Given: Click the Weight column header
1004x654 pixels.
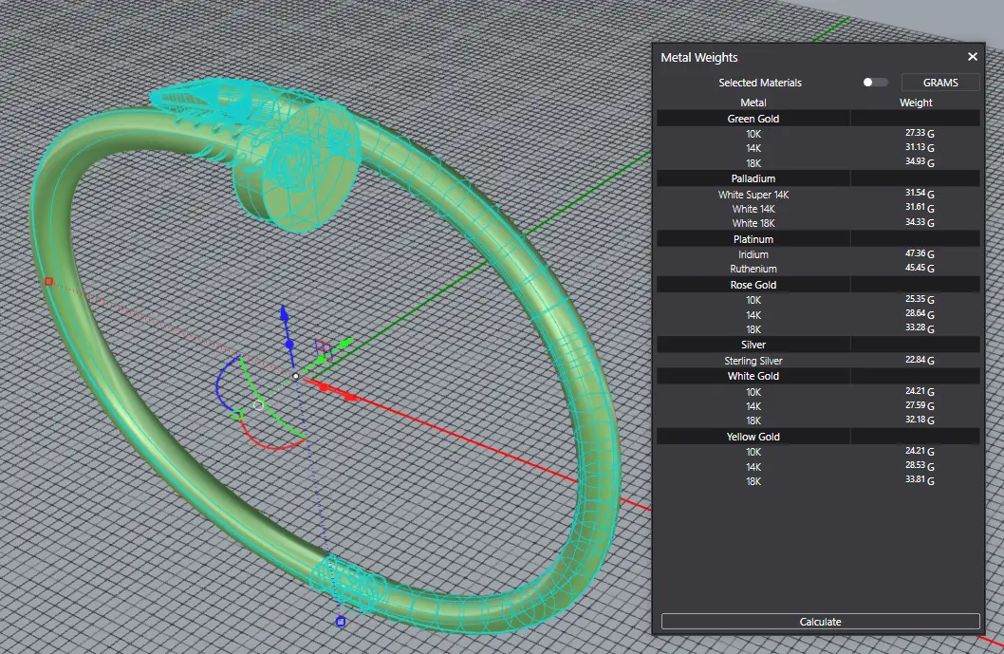Looking at the screenshot, I should coord(916,103).
